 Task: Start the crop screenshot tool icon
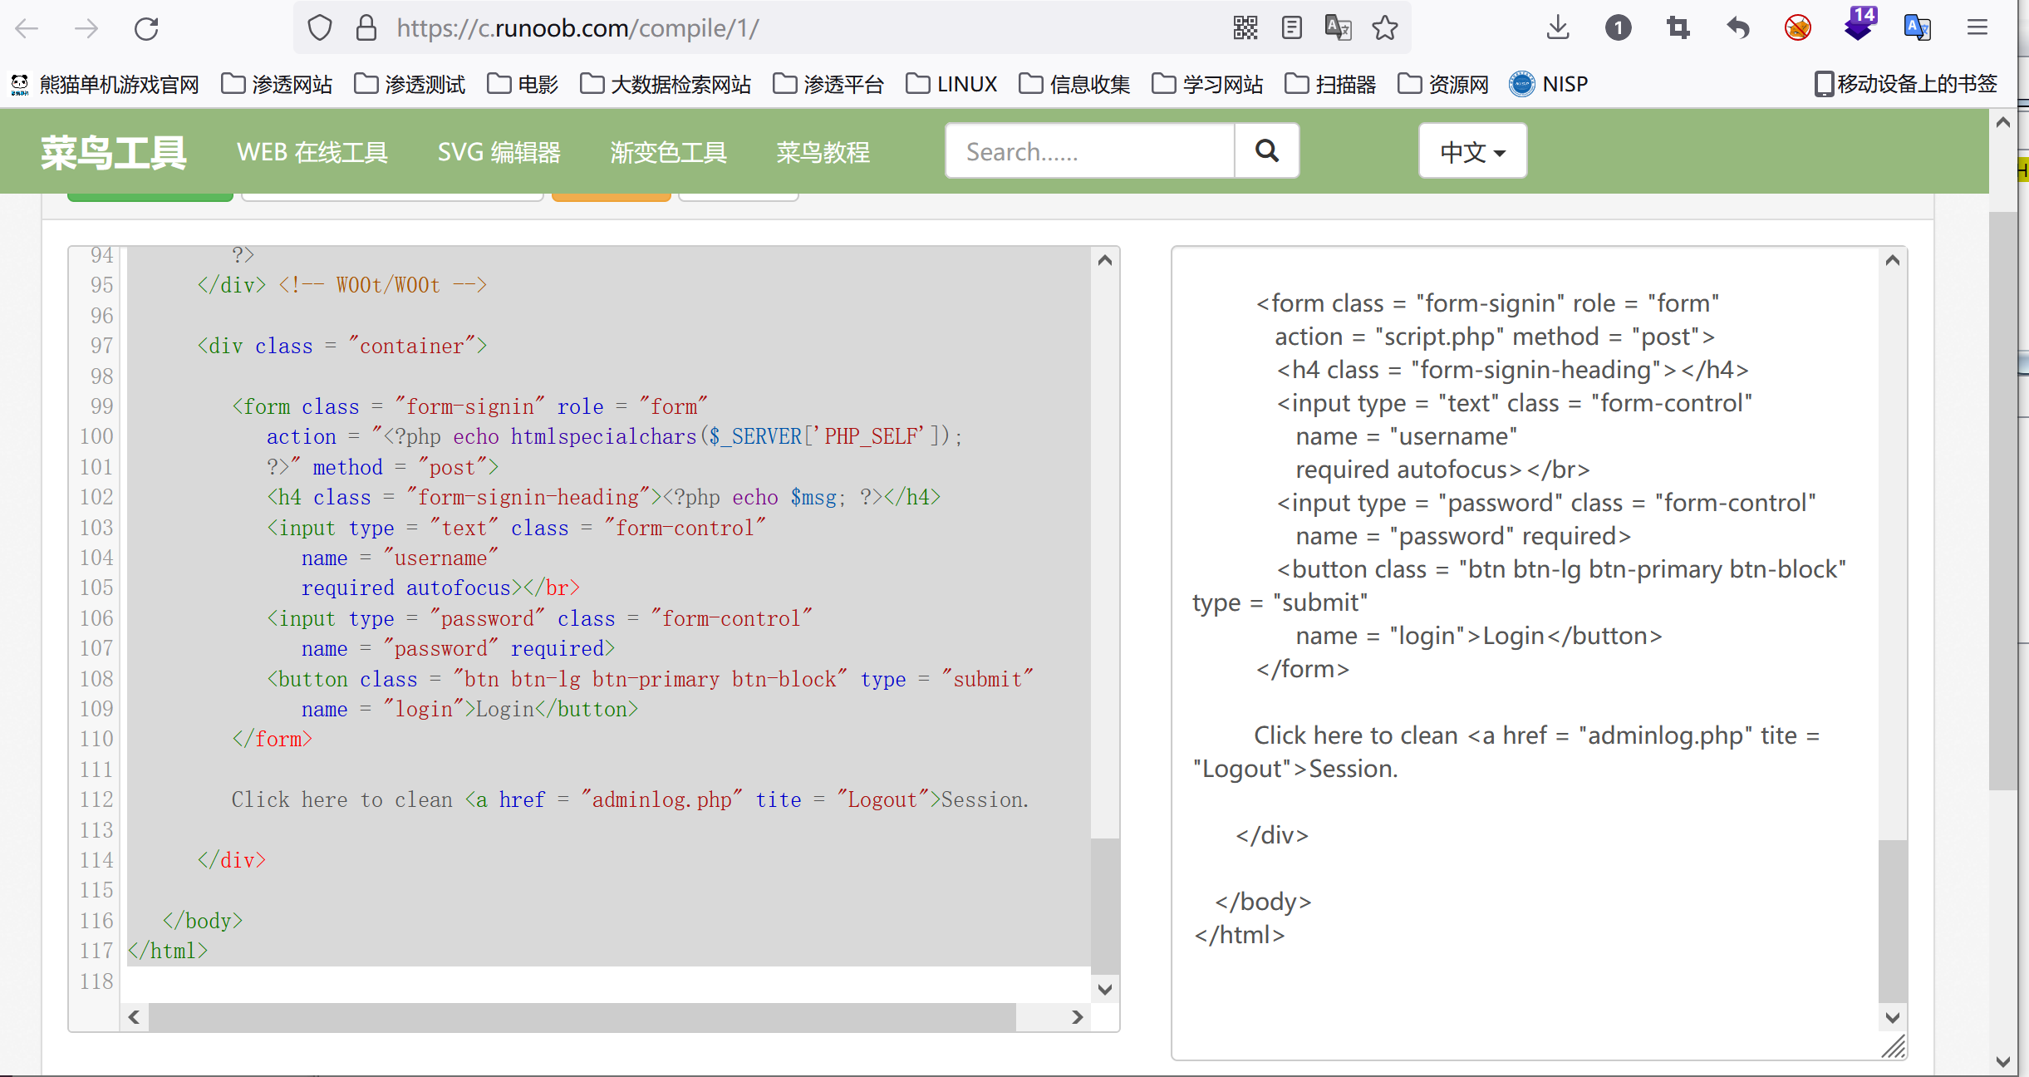1678,28
